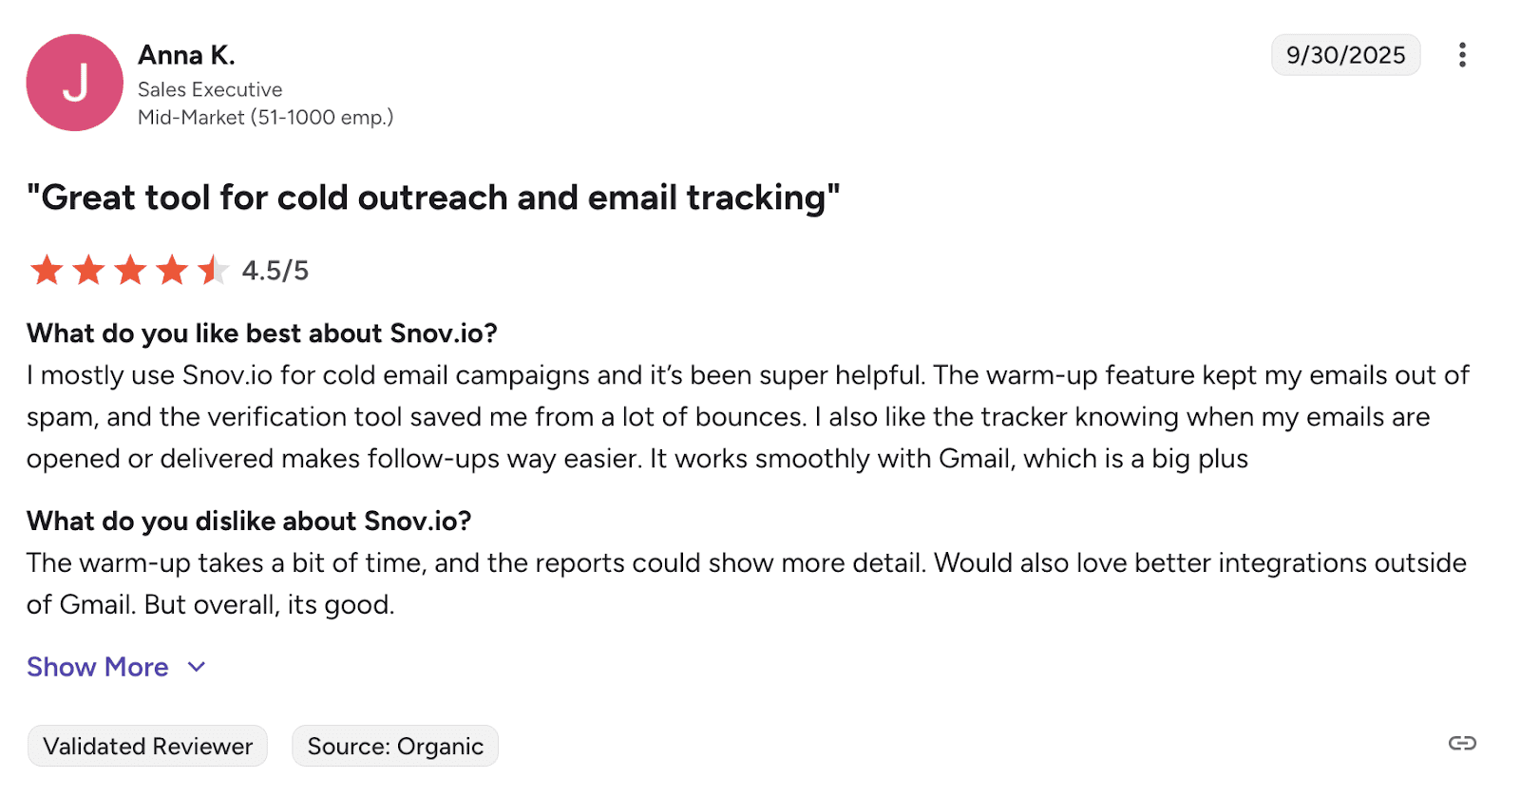Open the "Great tool for cold outreach" title

click(x=433, y=198)
